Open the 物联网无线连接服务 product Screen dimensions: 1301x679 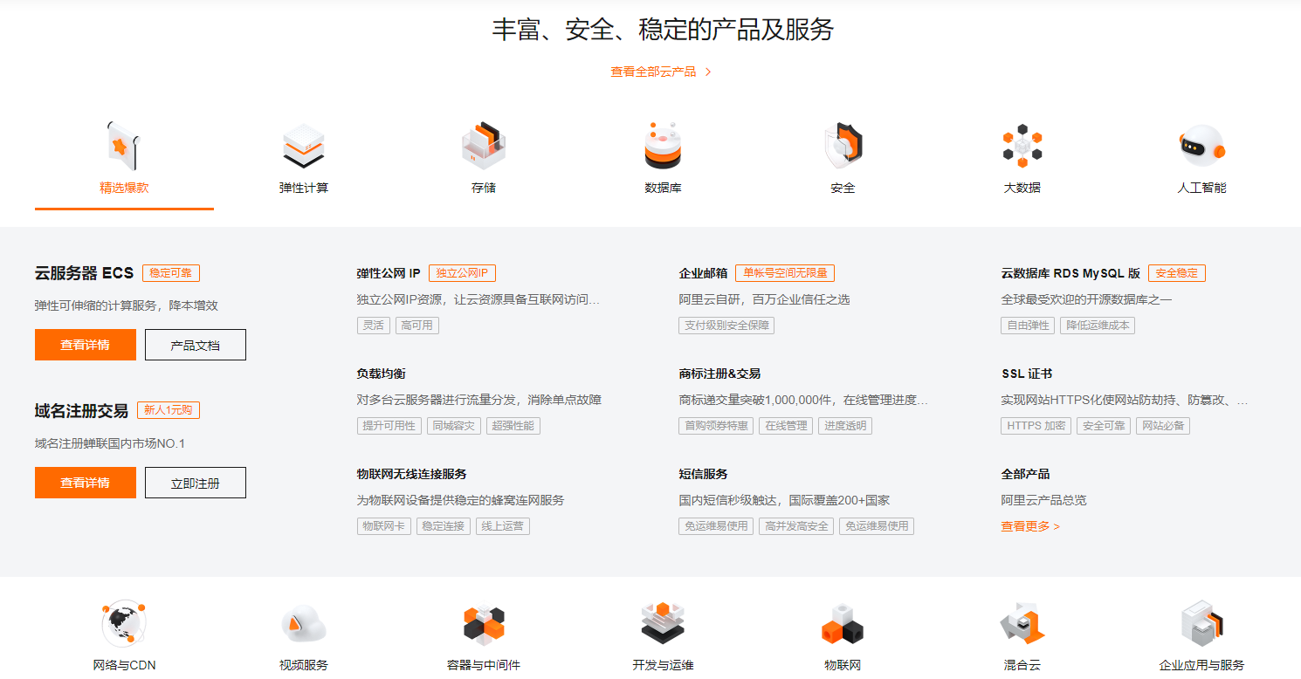(x=412, y=474)
